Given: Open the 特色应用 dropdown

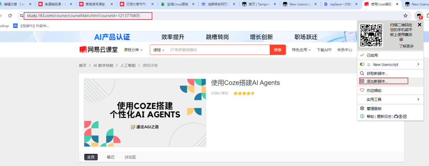Looking at the screenshot, I should point(301,50).
